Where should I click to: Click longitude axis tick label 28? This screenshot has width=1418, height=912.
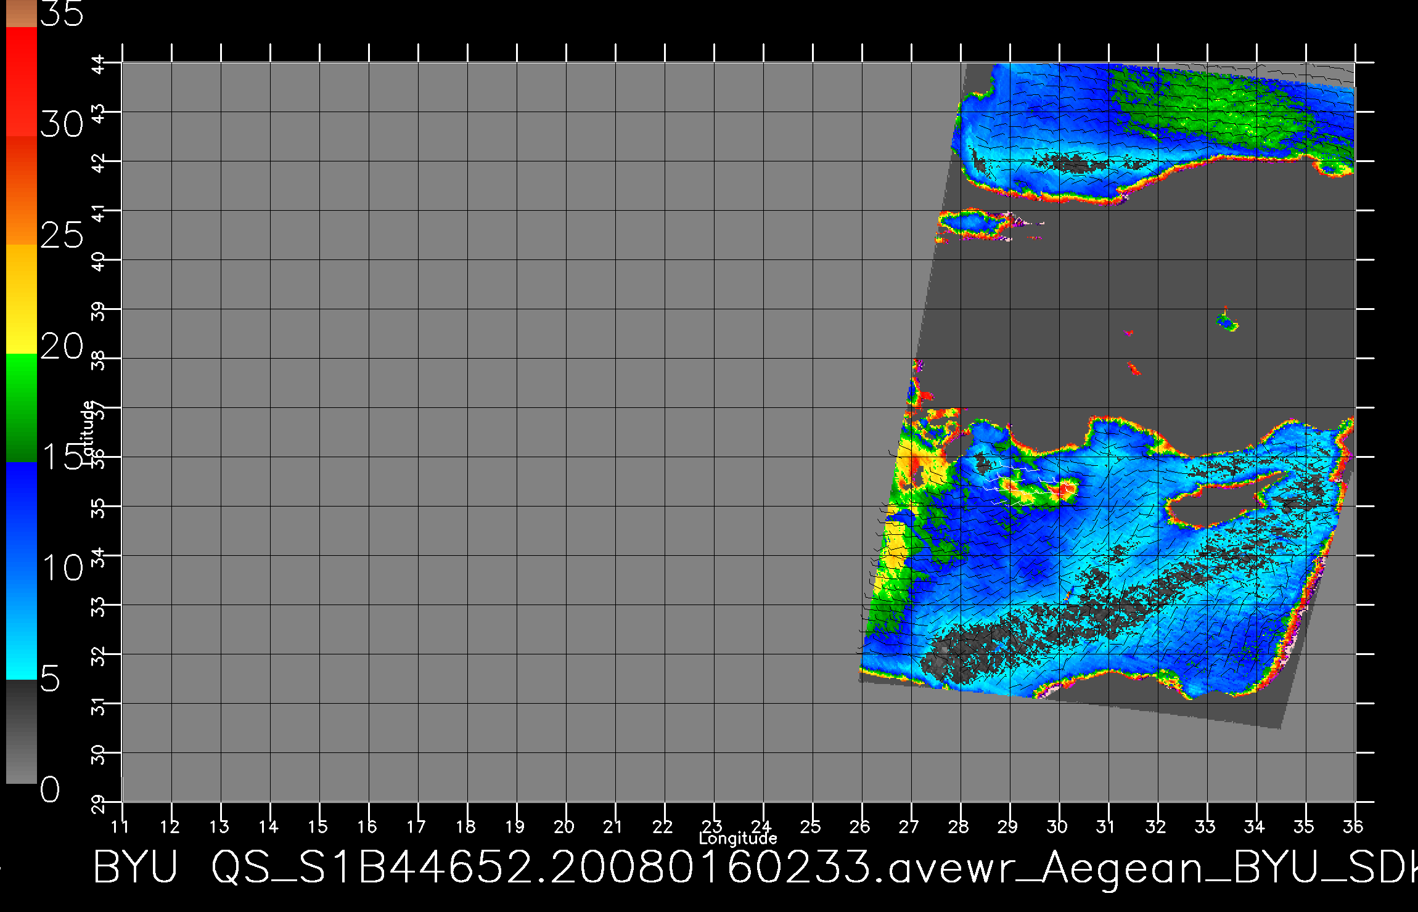tap(959, 826)
